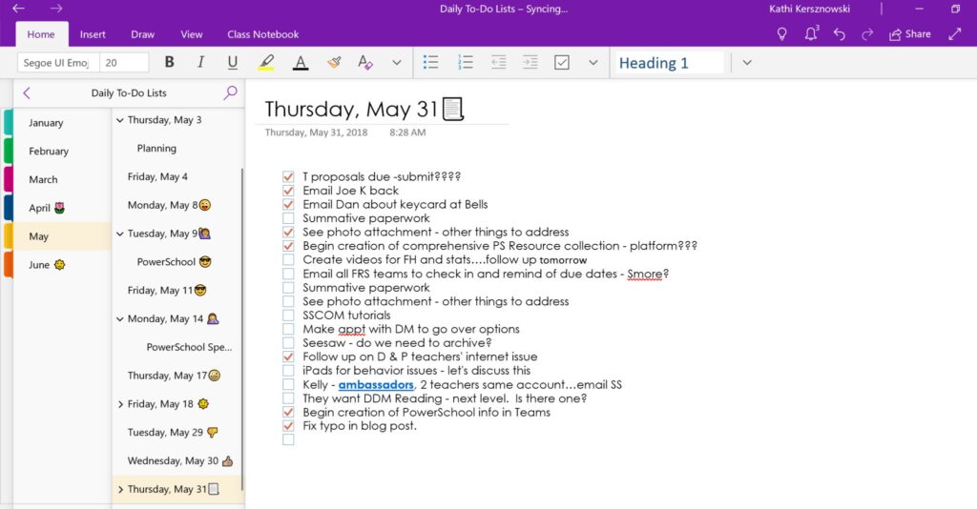Viewport: 977px width, 509px height.
Task: Open Kathi Kersznowski account menu
Action: pyautogui.click(x=809, y=9)
